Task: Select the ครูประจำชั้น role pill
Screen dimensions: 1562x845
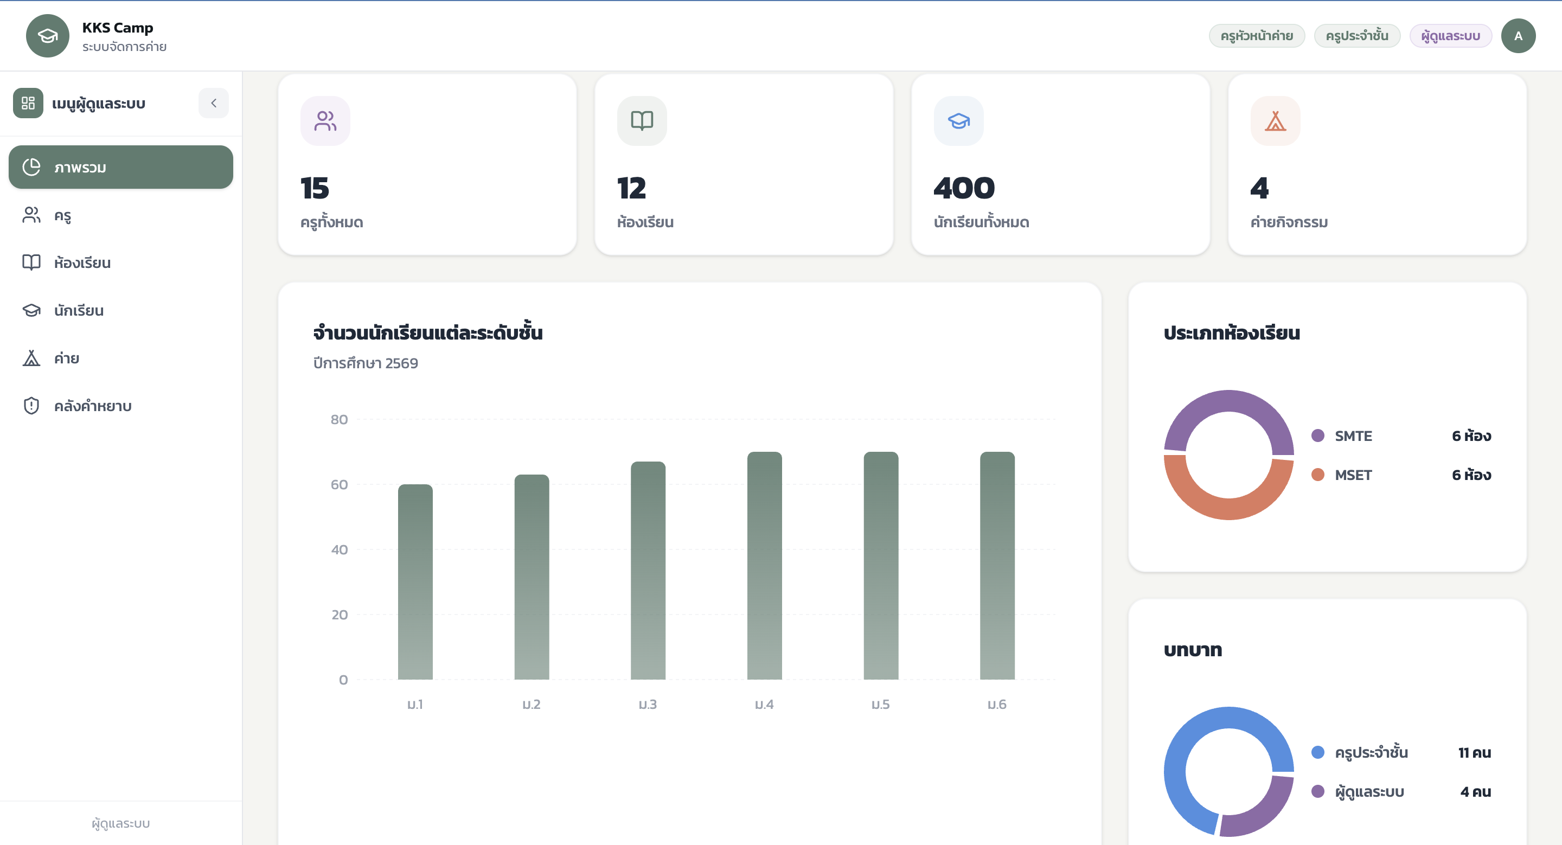Action: point(1356,36)
